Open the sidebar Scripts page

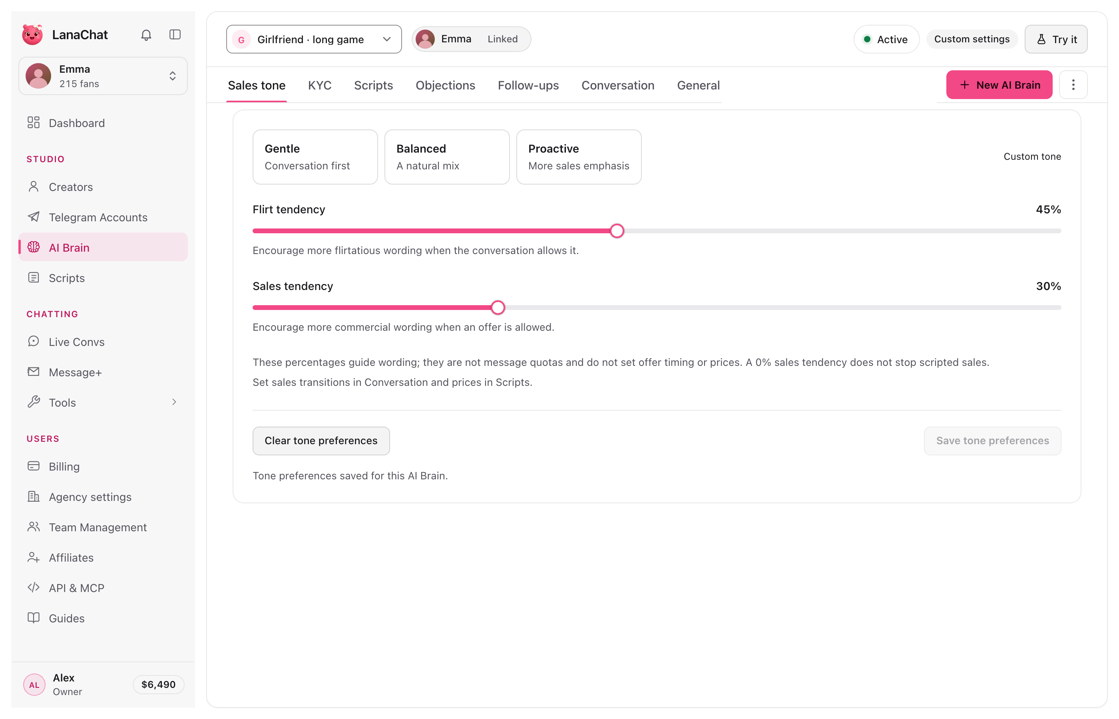103,278
